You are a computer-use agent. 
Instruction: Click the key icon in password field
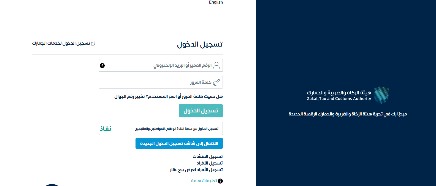(216, 82)
